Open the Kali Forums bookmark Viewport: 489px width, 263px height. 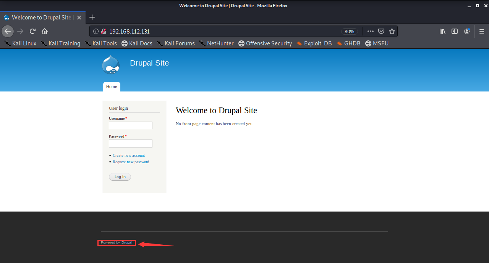[175, 43]
